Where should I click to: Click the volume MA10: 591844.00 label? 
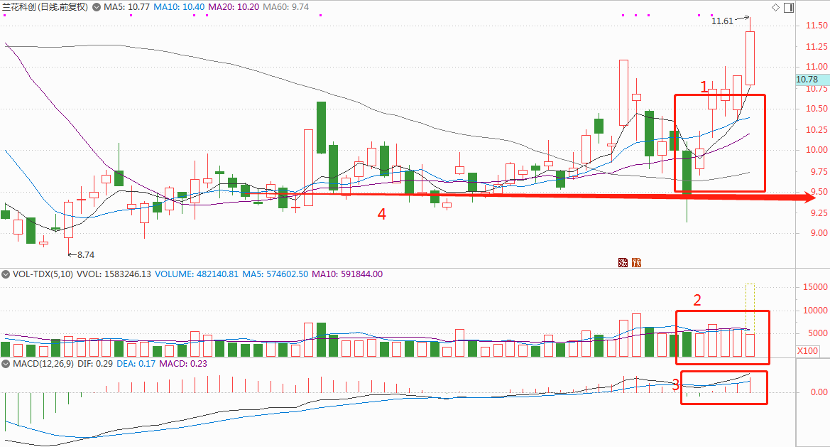[x=347, y=274]
